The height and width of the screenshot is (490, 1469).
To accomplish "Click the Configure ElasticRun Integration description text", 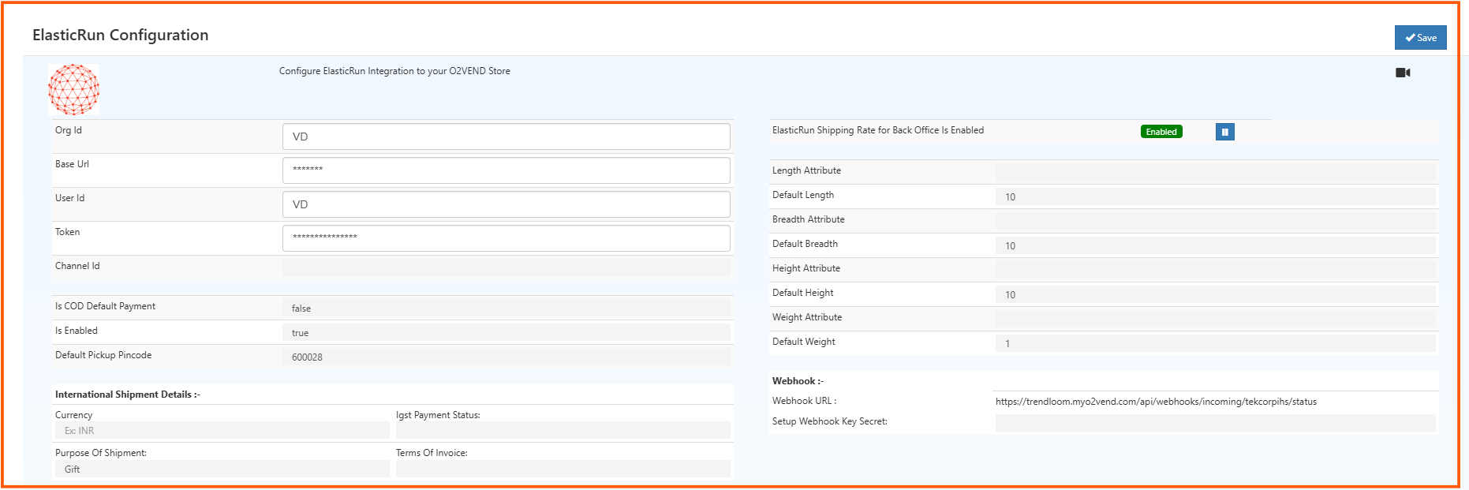I will 394,71.
